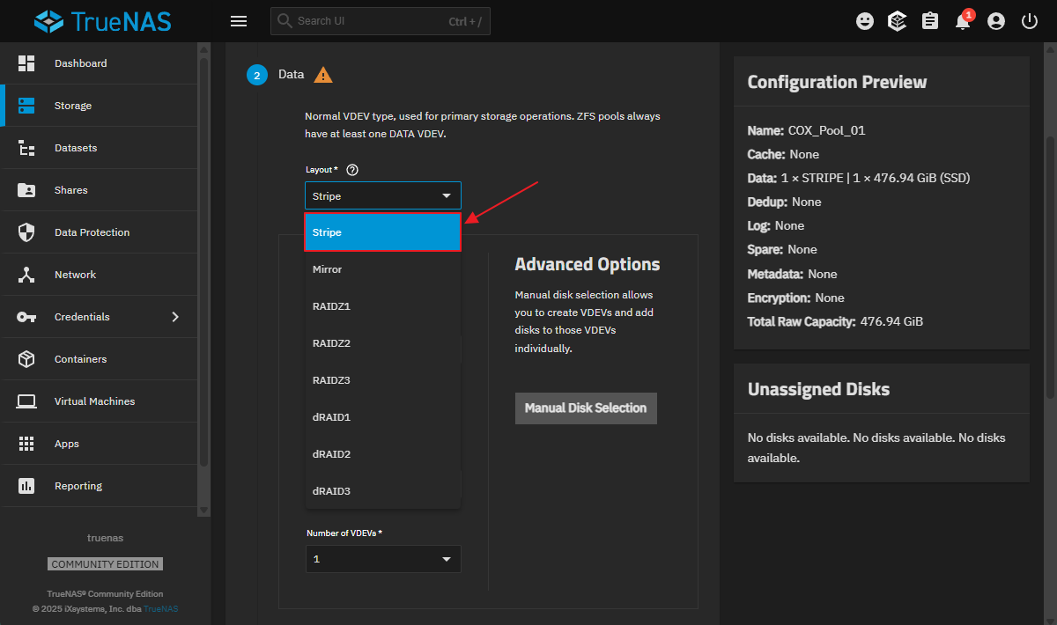Image resolution: width=1057 pixels, height=625 pixels.
Task: Open the Jobs clipboard icon
Action: 930,21
